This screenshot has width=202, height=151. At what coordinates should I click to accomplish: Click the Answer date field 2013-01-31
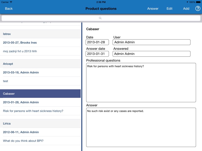pos(97,54)
